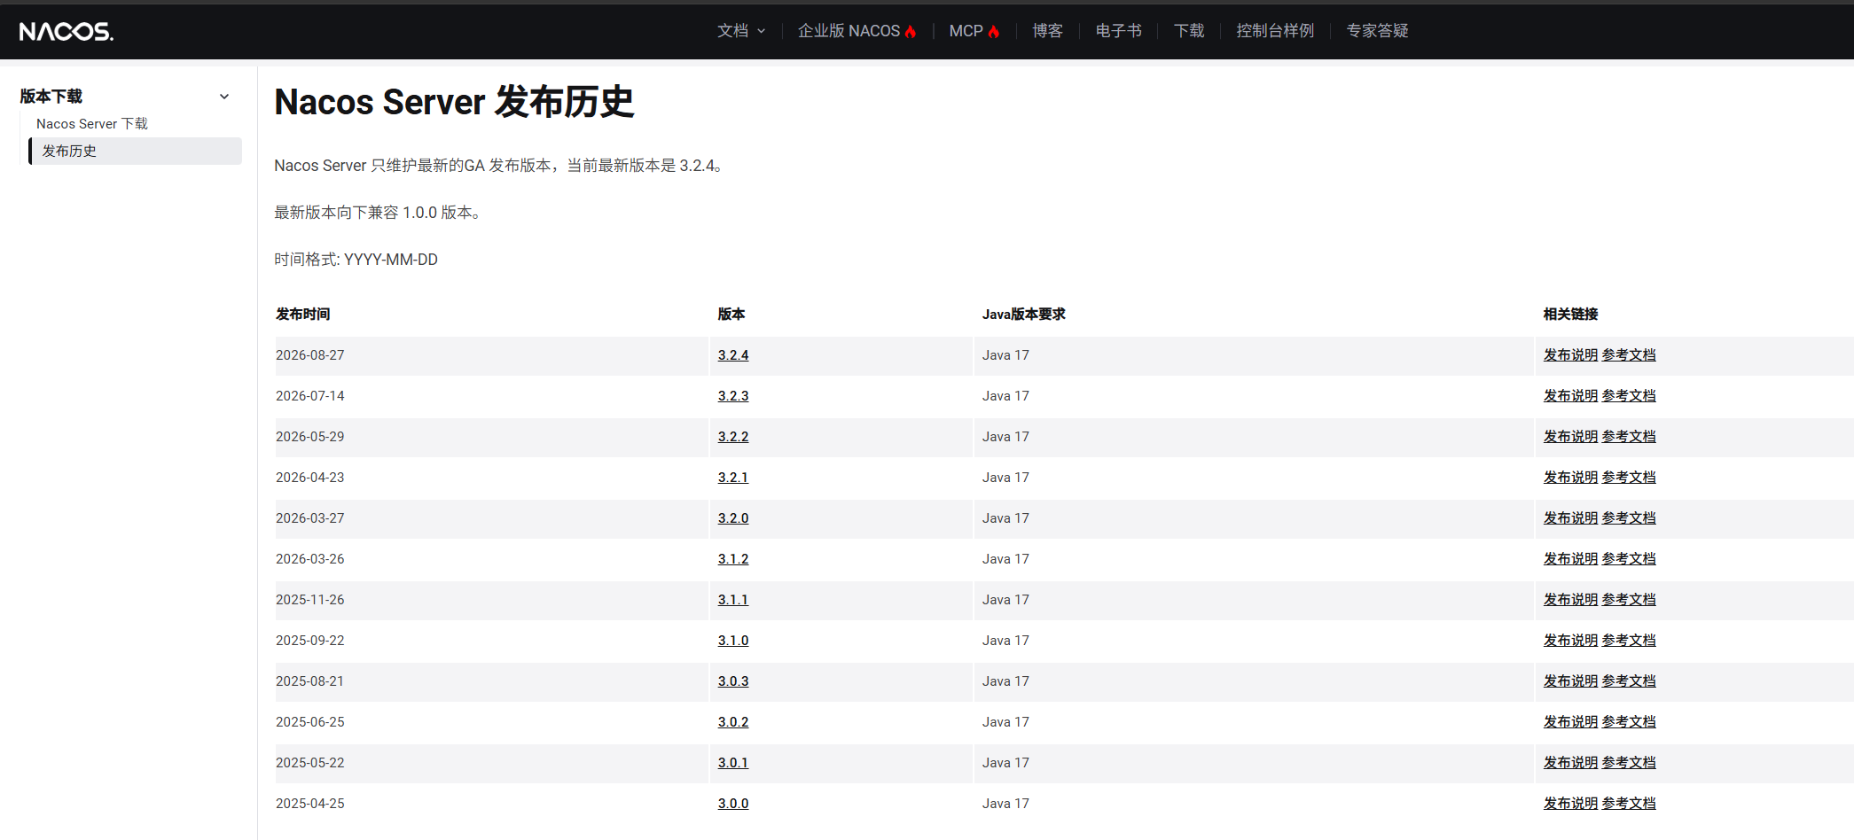Open version 3.2.0 link

click(x=733, y=518)
